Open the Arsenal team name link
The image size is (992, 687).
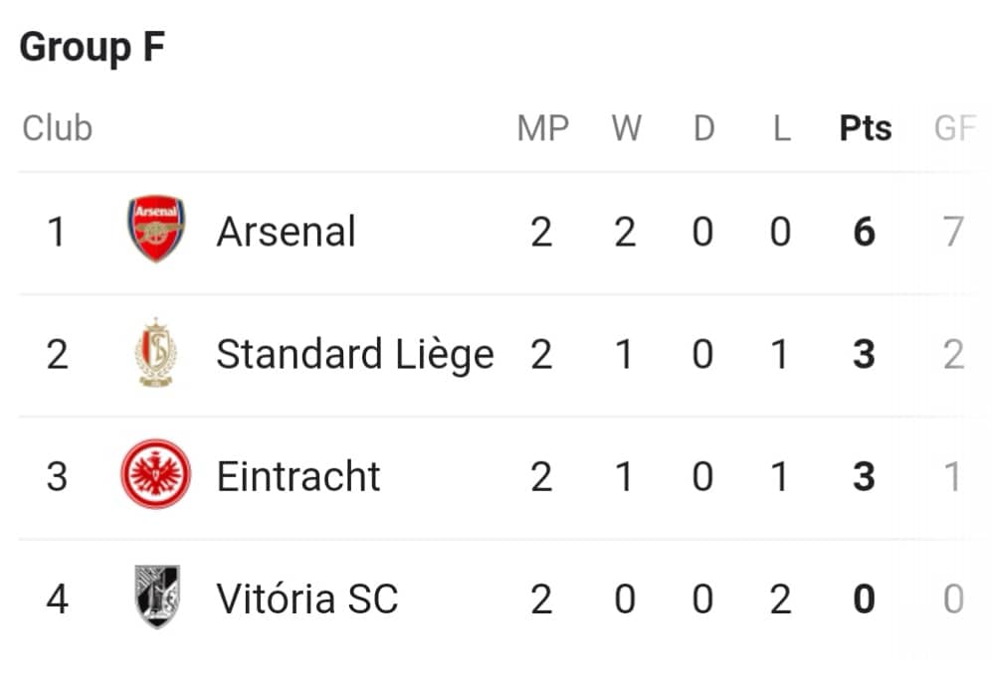coord(286,232)
